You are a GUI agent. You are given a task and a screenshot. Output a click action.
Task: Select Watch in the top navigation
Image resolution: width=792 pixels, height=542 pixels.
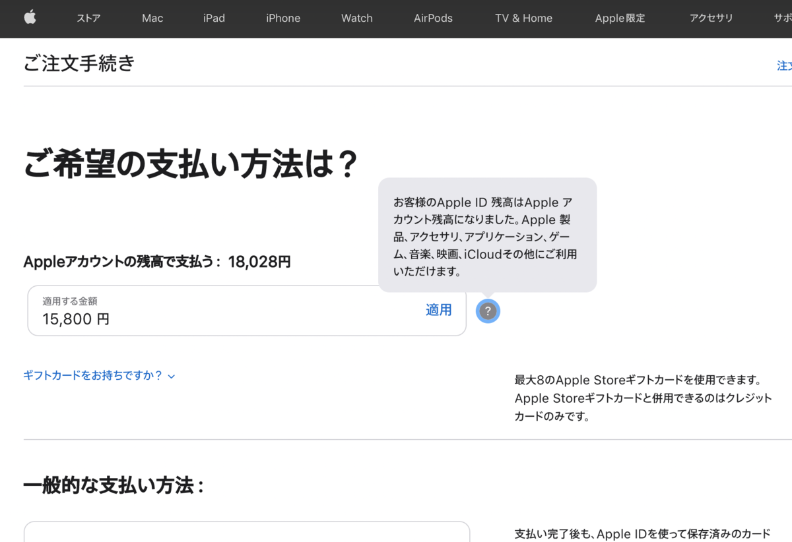(357, 18)
